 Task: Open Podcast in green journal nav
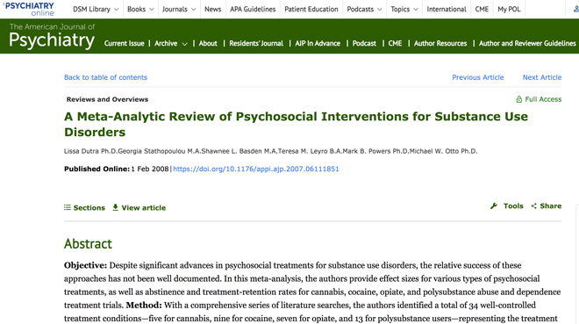(x=364, y=44)
